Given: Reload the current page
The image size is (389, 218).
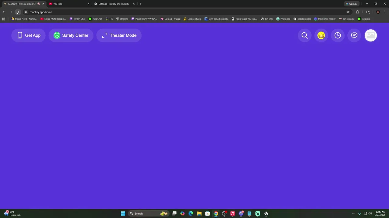Looking at the screenshot, I should (18, 12).
